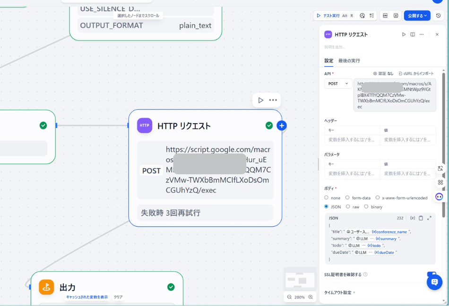This screenshot has height=307, width=449.
Task: Click the checklist icon next to テスト実行
Action: [371, 16]
